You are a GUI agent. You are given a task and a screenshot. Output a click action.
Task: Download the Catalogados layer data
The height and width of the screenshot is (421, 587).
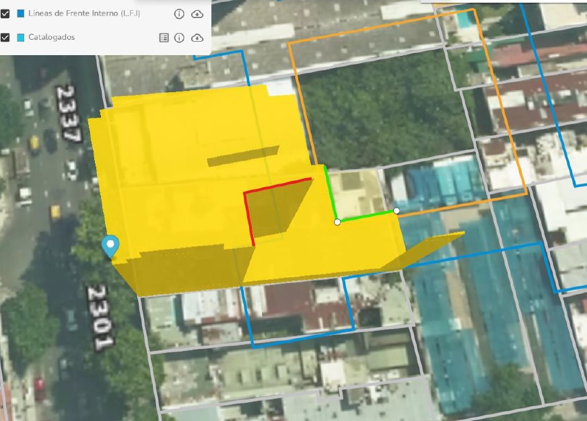(x=197, y=38)
